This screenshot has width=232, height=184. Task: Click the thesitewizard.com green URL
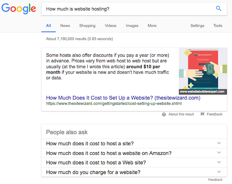(114, 104)
